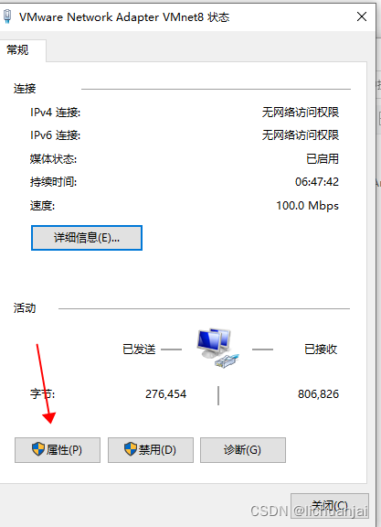Run 诊断(G) diagnostics

(x=243, y=450)
